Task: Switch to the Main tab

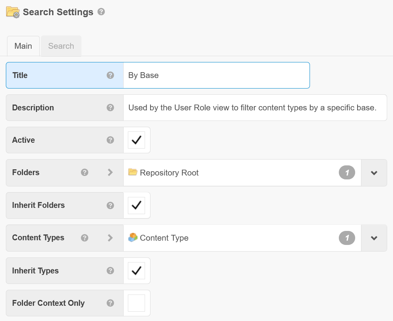Action: click(23, 46)
